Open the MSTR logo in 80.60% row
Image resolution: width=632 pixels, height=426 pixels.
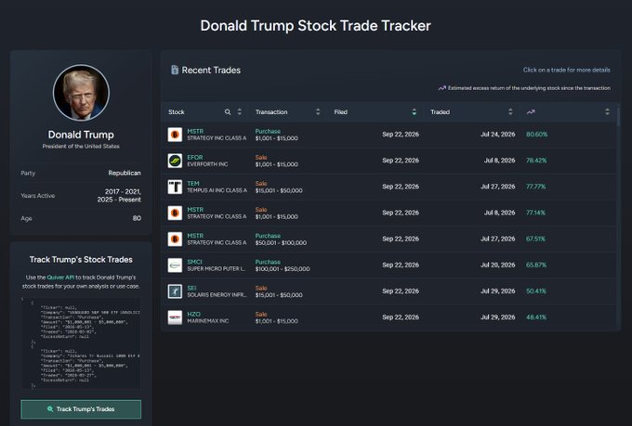(175, 135)
